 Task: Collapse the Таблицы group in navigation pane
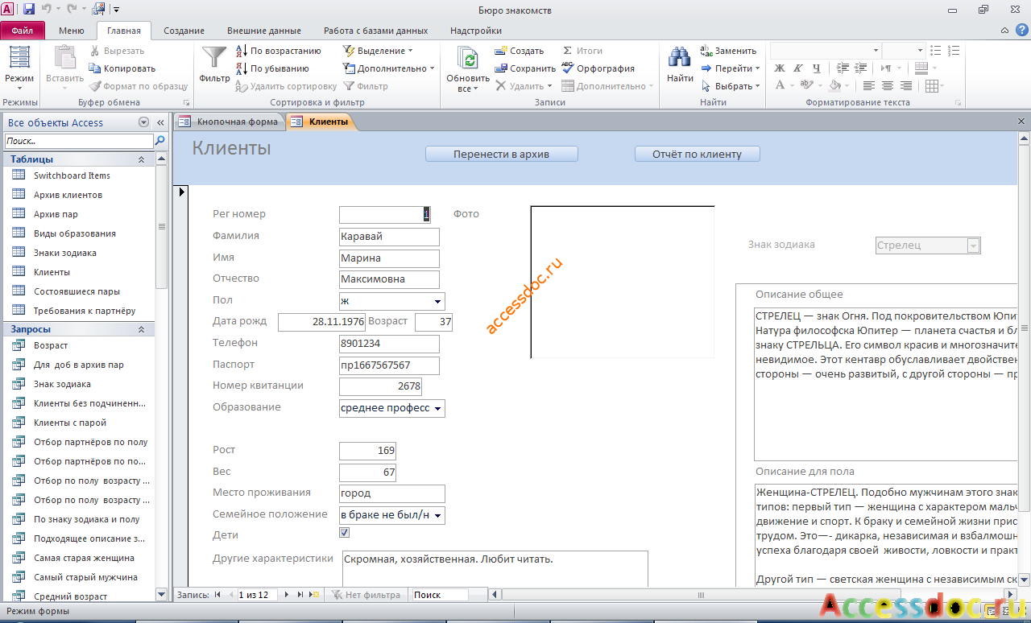142,159
